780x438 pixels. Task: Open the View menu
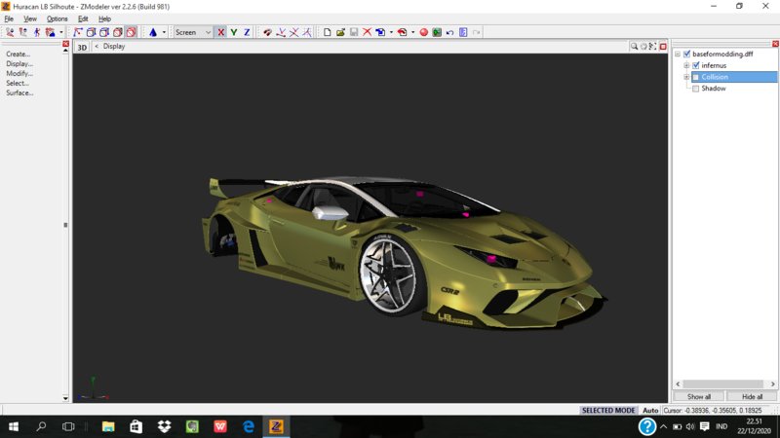tap(30, 18)
